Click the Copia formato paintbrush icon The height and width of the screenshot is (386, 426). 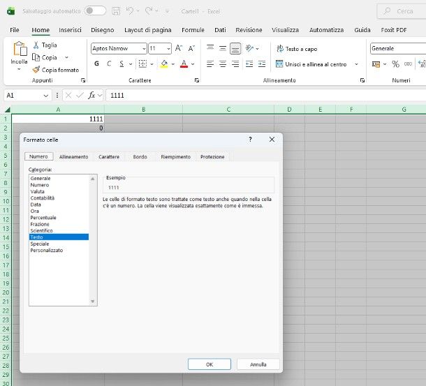(36, 70)
